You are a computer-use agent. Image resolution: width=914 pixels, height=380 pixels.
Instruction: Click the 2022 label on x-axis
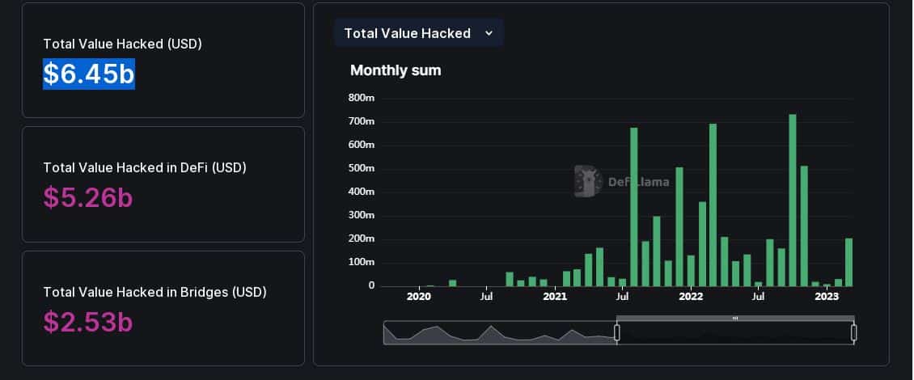[691, 297]
